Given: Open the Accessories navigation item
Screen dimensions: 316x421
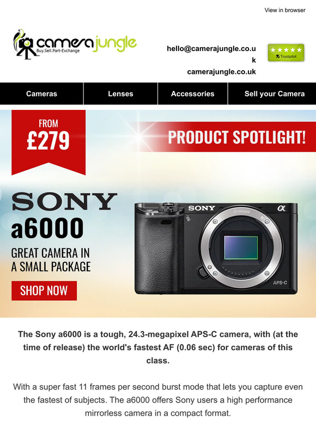Looking at the screenshot, I should tap(192, 94).
